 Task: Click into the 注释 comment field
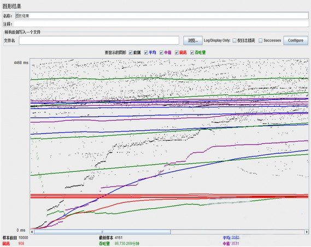(161, 24)
